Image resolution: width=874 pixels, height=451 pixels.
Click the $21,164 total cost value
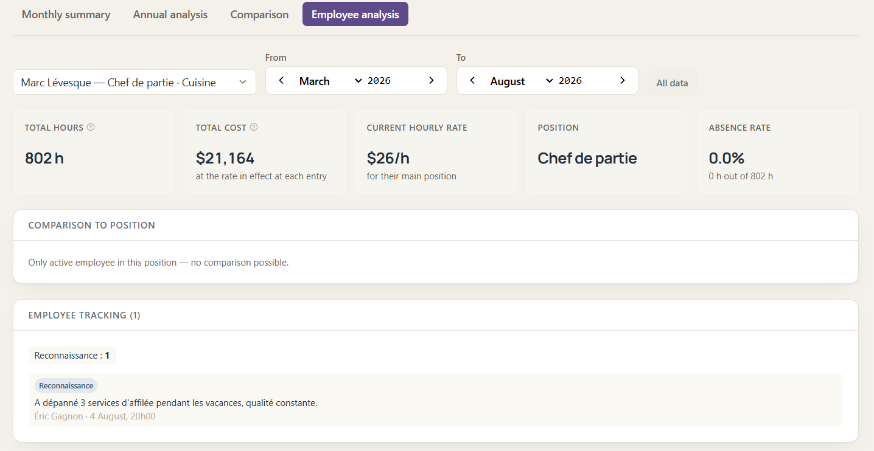coord(225,159)
